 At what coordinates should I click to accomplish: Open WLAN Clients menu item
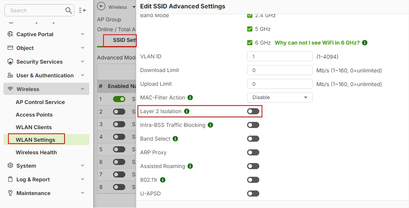coord(34,127)
